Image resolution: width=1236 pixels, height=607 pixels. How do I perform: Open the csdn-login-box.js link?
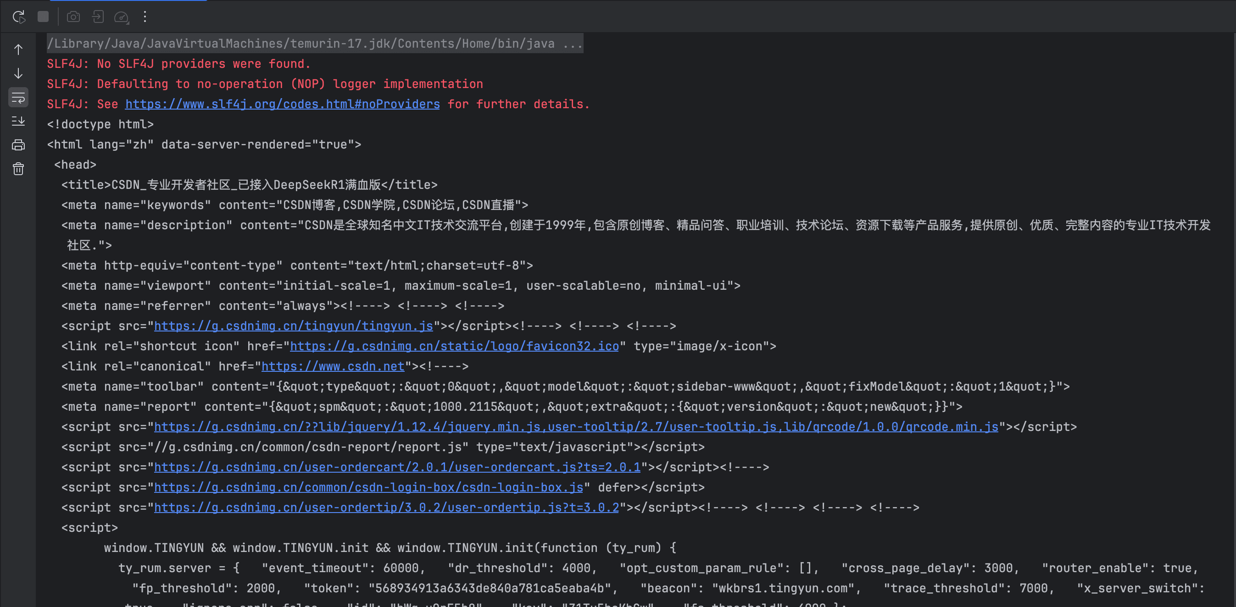pos(368,487)
